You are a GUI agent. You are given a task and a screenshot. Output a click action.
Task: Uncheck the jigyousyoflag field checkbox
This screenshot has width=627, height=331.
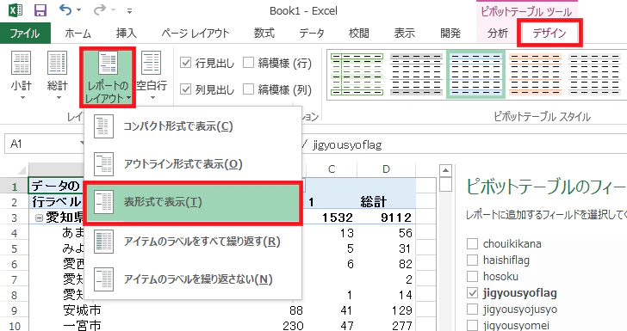(x=472, y=293)
